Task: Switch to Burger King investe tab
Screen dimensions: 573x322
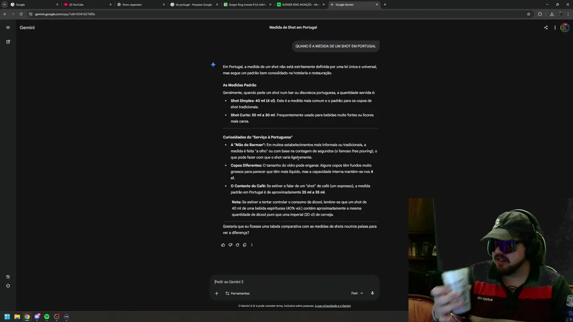Action: 247,4
